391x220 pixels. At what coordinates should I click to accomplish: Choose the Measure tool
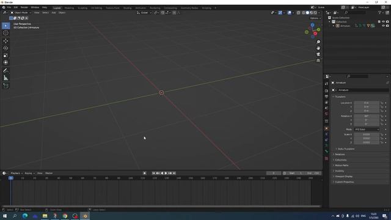(x=5, y=78)
